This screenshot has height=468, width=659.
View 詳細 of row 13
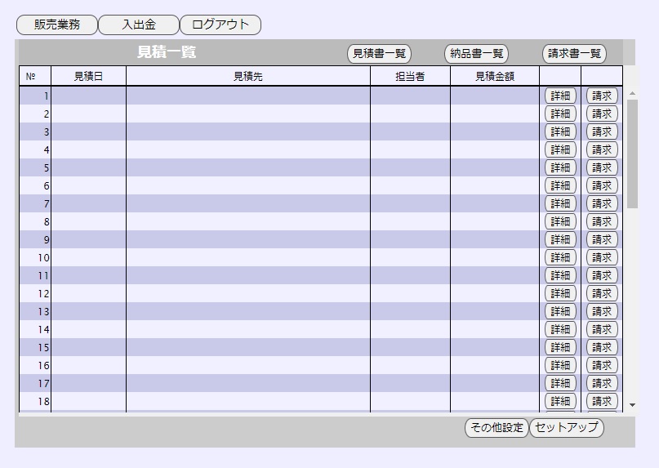coord(560,311)
